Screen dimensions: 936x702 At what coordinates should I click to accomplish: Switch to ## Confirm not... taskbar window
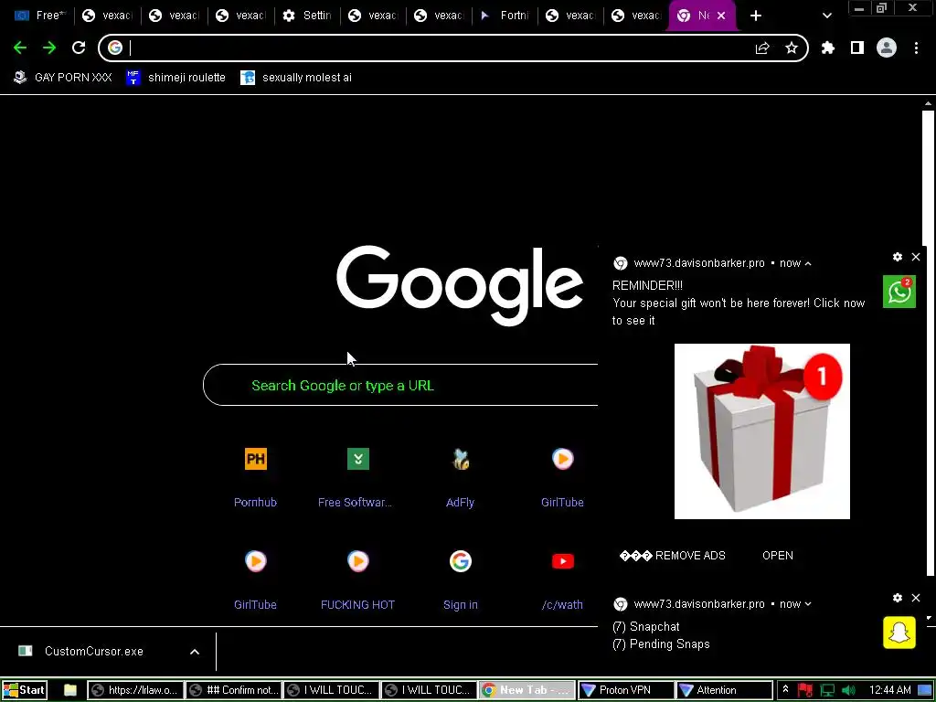(233, 690)
